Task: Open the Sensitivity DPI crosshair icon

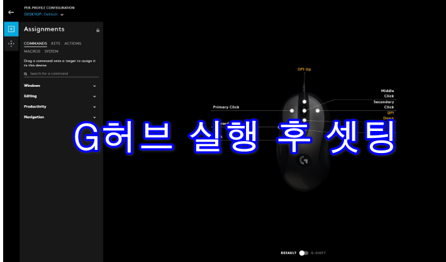Action: [11, 44]
